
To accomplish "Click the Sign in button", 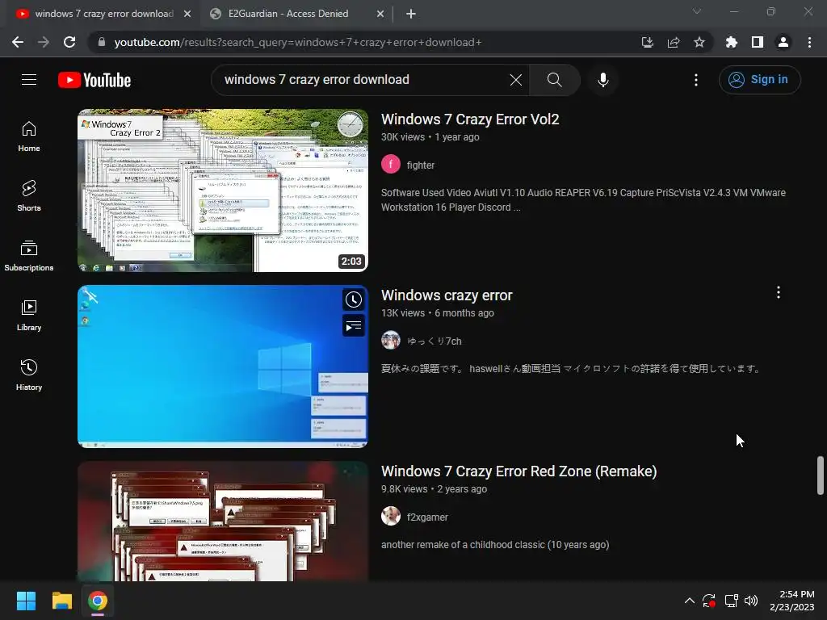I will pos(759,80).
